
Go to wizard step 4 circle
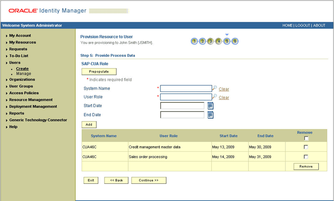(x=219, y=41)
